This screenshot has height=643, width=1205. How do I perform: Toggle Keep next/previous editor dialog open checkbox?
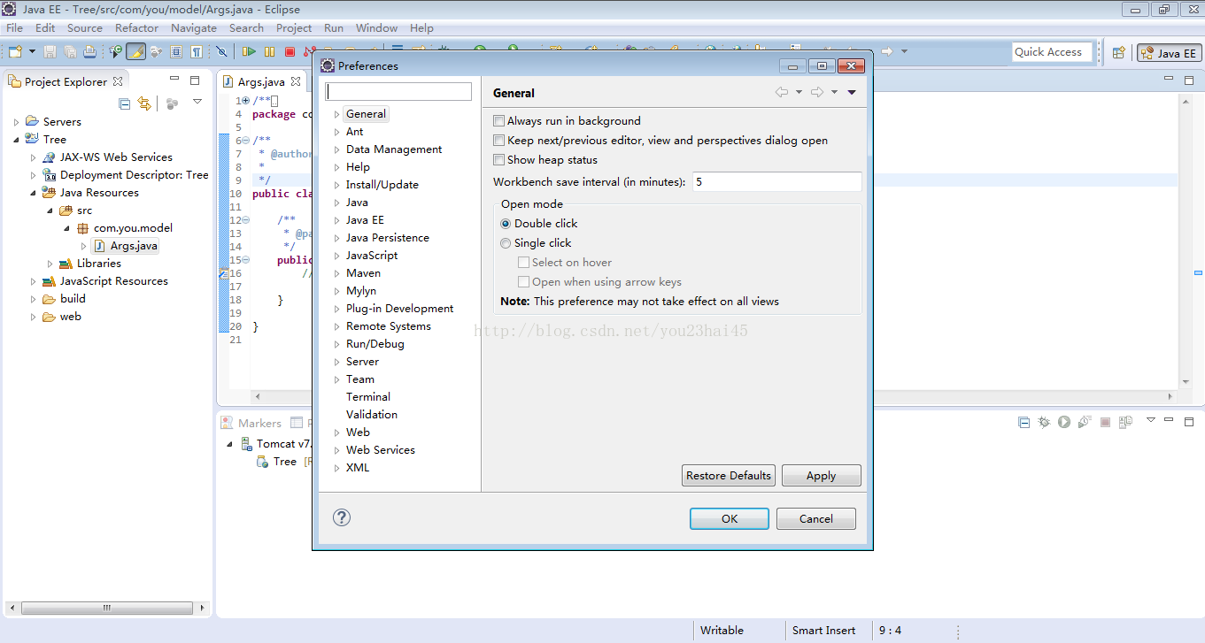[499, 141]
